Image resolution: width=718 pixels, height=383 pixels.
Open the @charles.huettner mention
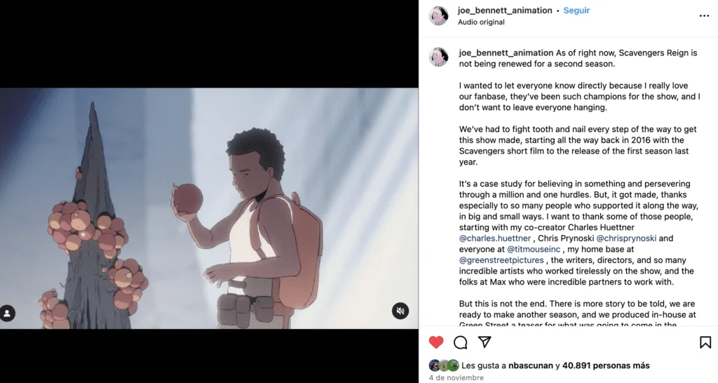(495, 238)
